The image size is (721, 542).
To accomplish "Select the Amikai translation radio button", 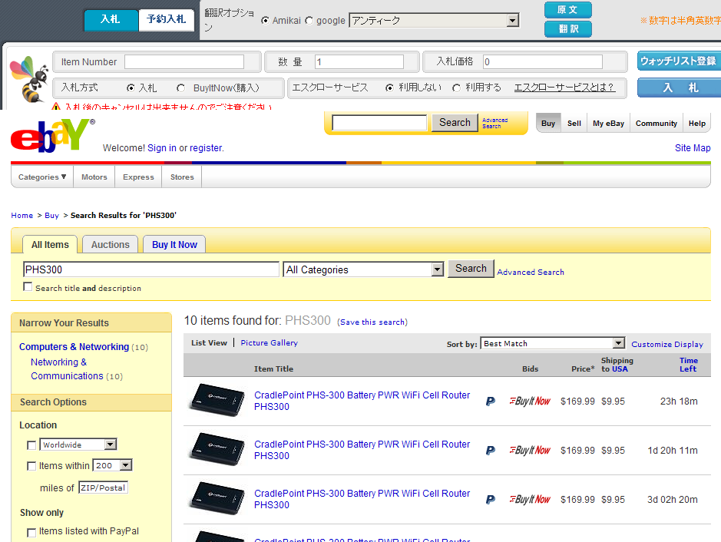I will pyautogui.click(x=265, y=21).
